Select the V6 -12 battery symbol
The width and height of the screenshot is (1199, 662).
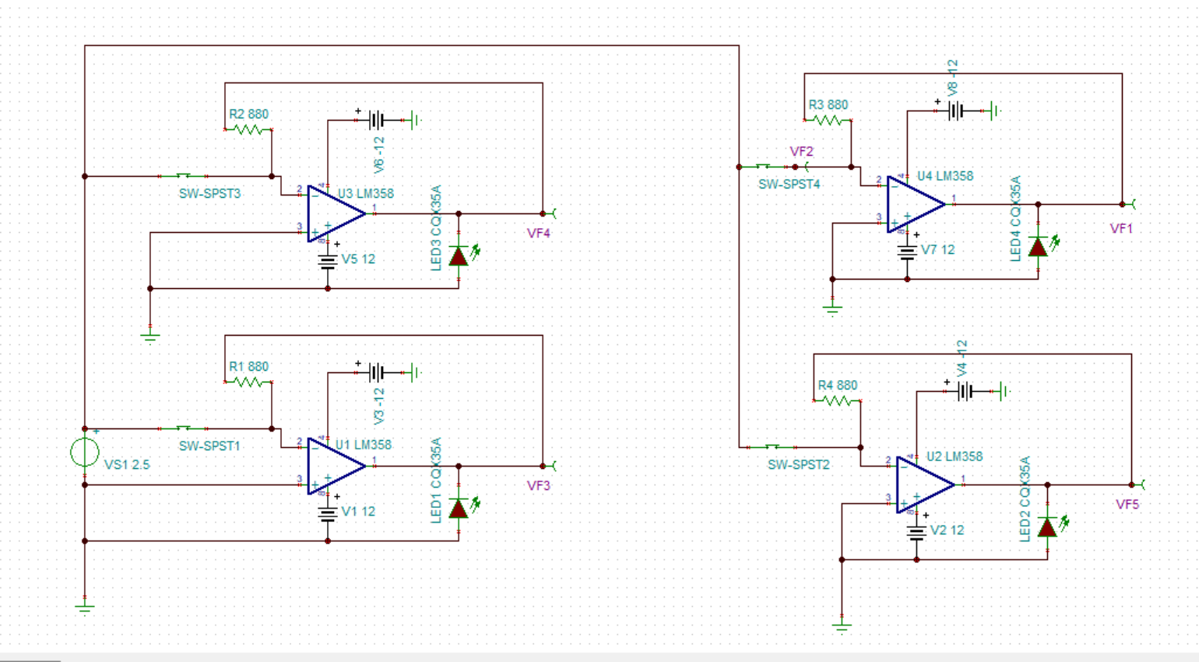pyautogui.click(x=377, y=120)
